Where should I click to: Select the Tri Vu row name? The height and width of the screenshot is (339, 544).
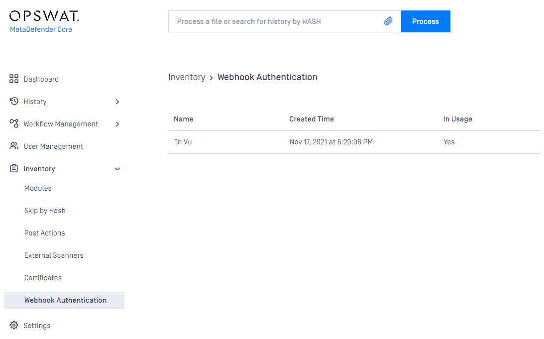[183, 142]
